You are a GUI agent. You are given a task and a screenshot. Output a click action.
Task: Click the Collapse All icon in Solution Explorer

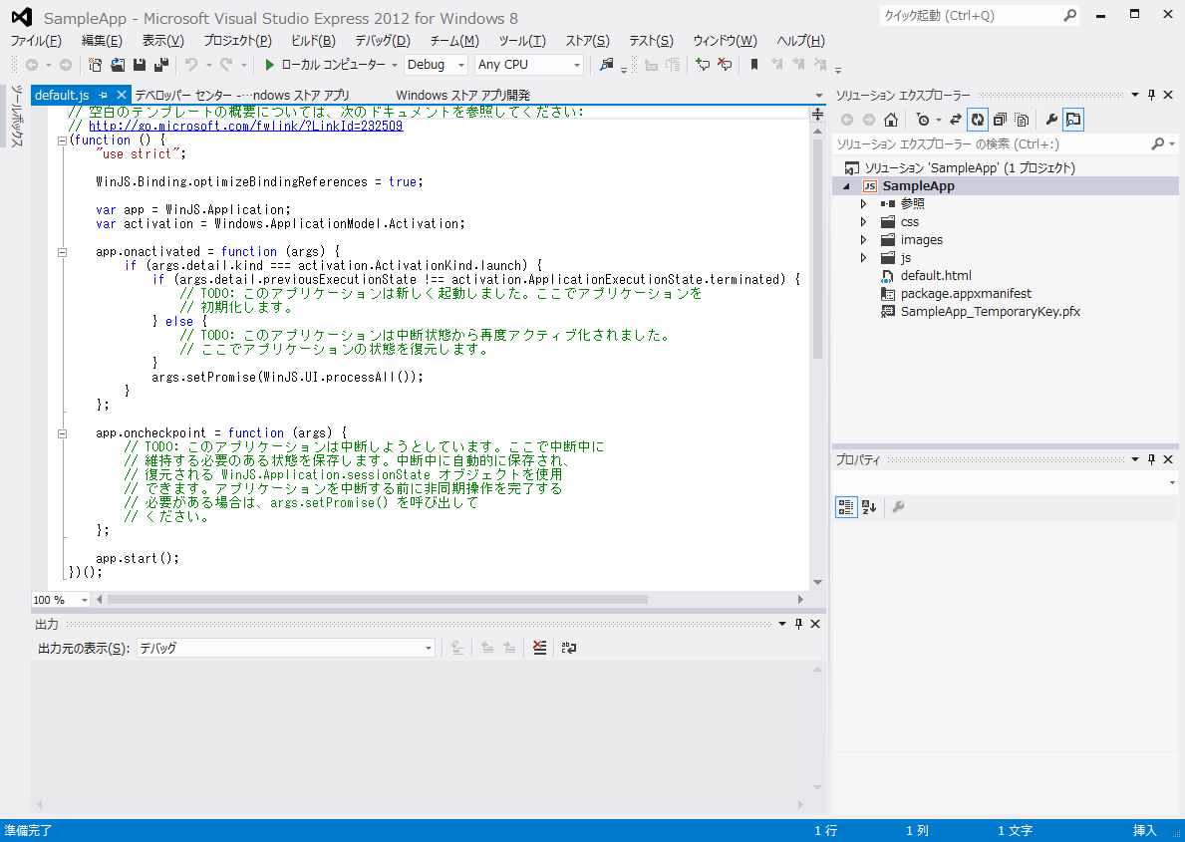click(1000, 120)
